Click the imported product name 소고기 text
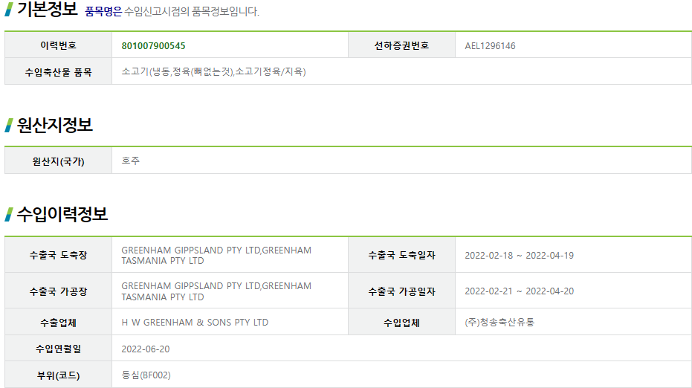Viewport: 692px width, 388px height. coord(213,71)
